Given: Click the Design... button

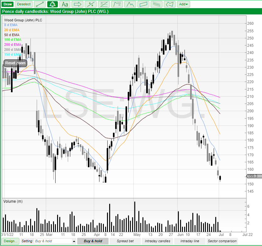Looking at the screenshot, I should coord(10,241).
